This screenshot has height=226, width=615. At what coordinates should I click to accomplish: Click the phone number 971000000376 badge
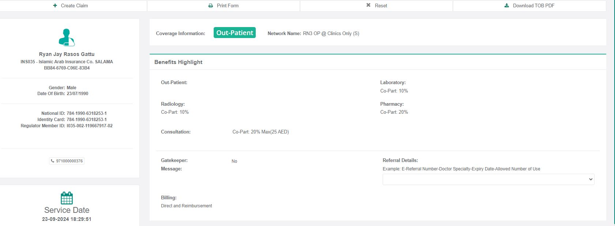click(67, 161)
